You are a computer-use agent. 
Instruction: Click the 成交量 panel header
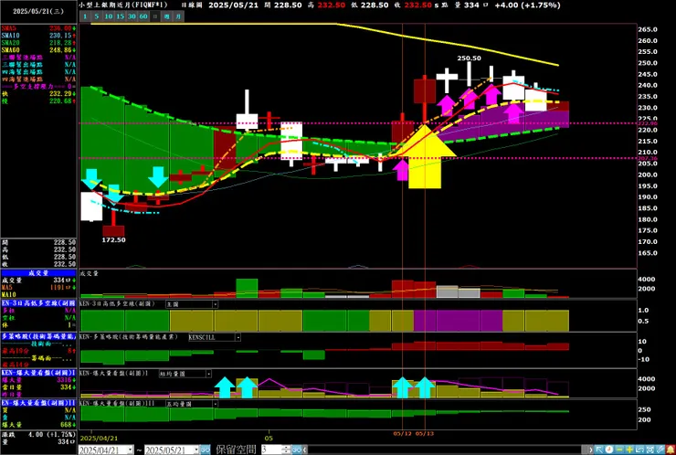tap(38, 273)
